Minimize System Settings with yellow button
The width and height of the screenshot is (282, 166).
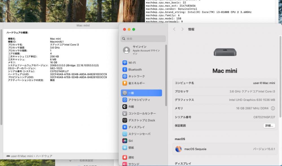(129, 29)
